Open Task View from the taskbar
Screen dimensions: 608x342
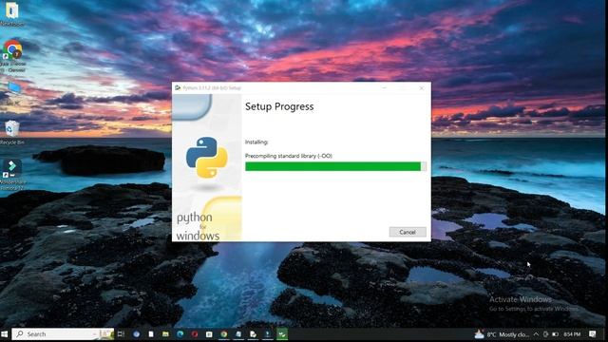click(121, 333)
